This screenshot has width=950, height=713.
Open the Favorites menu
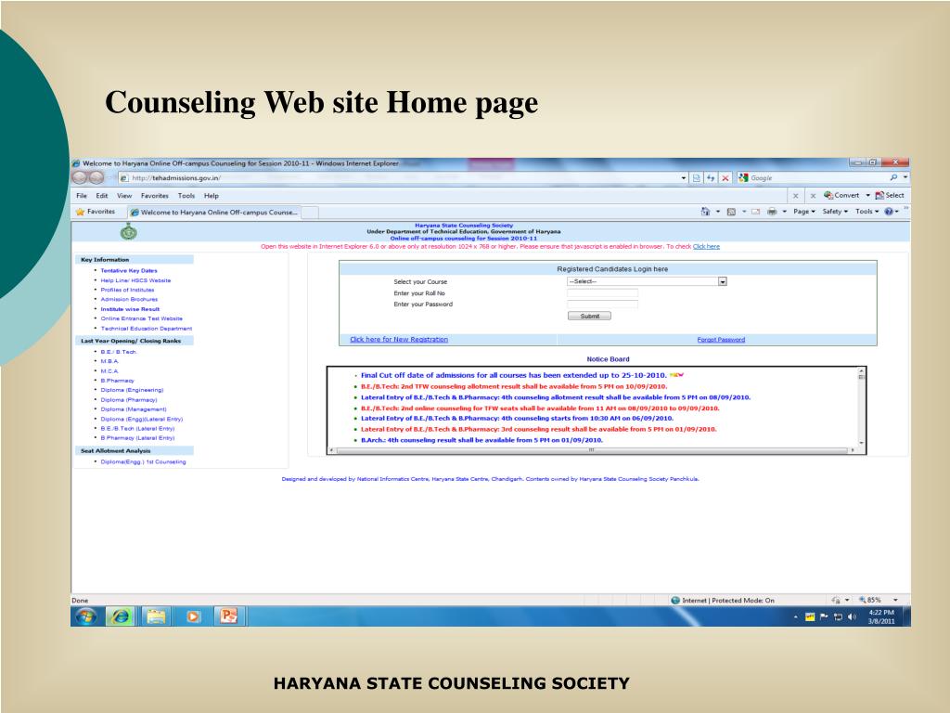(155, 196)
